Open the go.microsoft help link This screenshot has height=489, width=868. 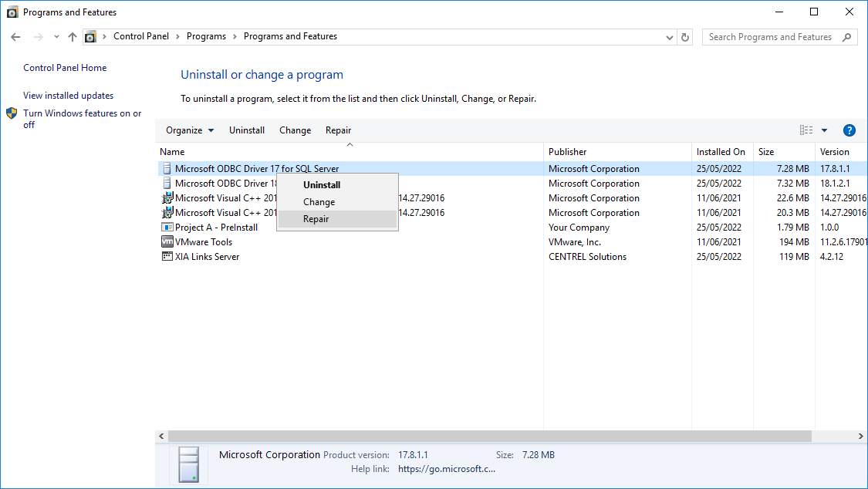(446, 469)
